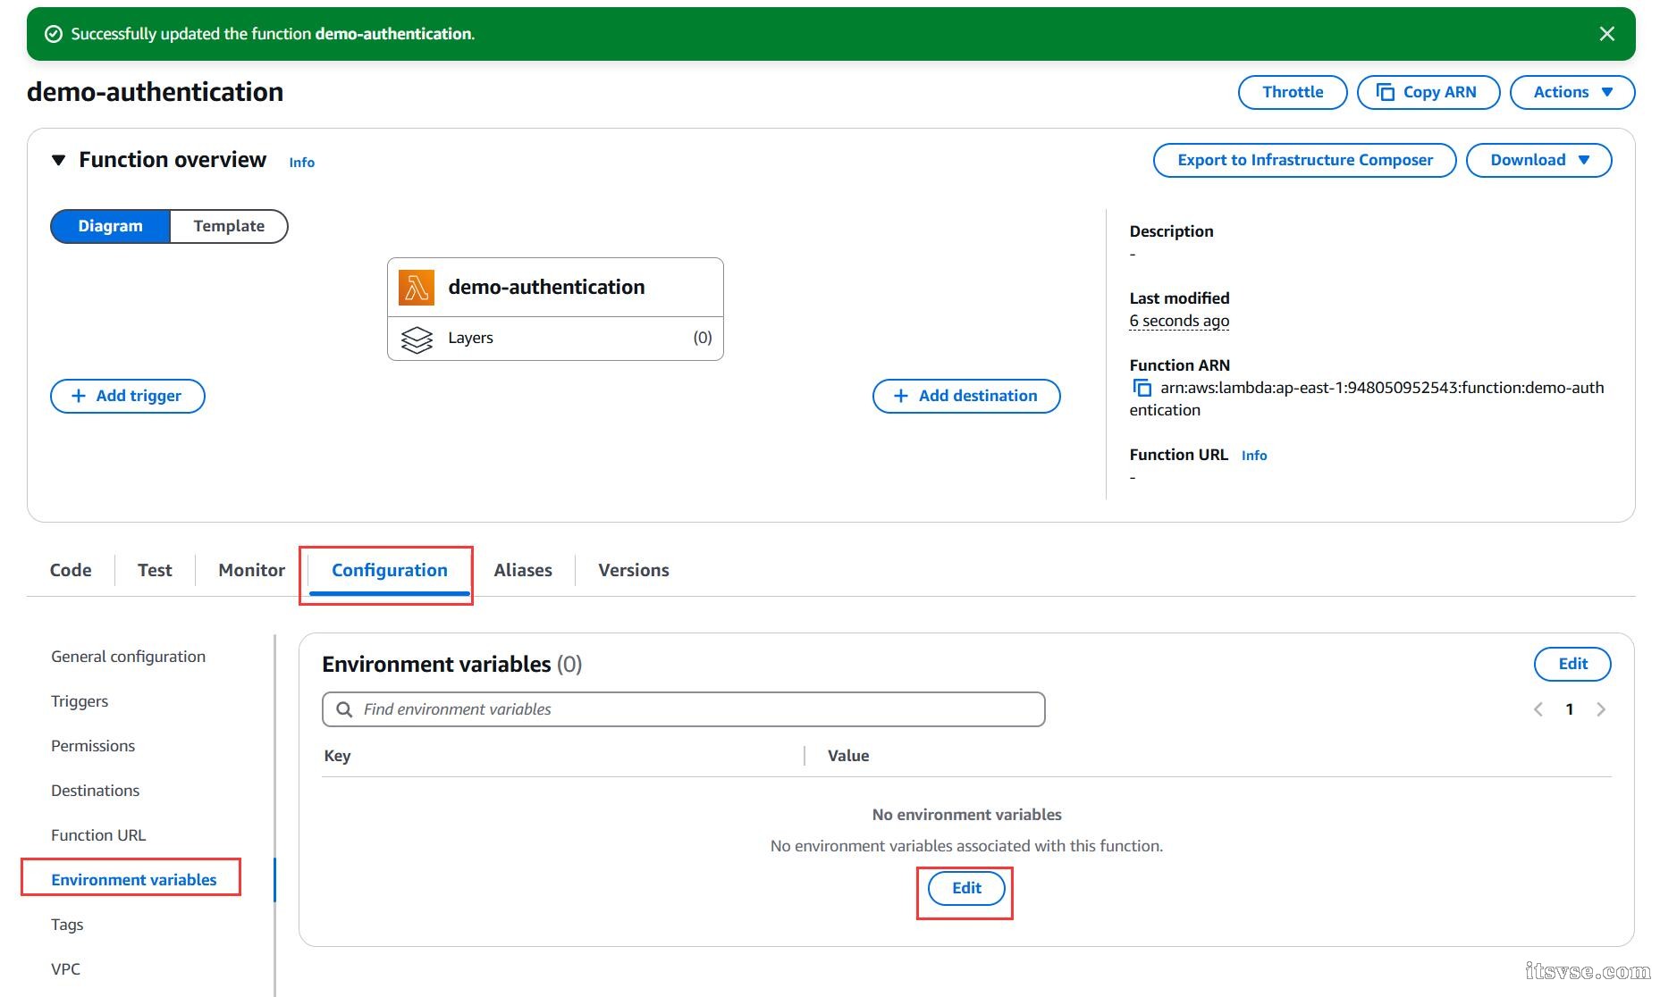Collapse the Function overview section
The width and height of the screenshot is (1660, 997).
[x=59, y=160]
